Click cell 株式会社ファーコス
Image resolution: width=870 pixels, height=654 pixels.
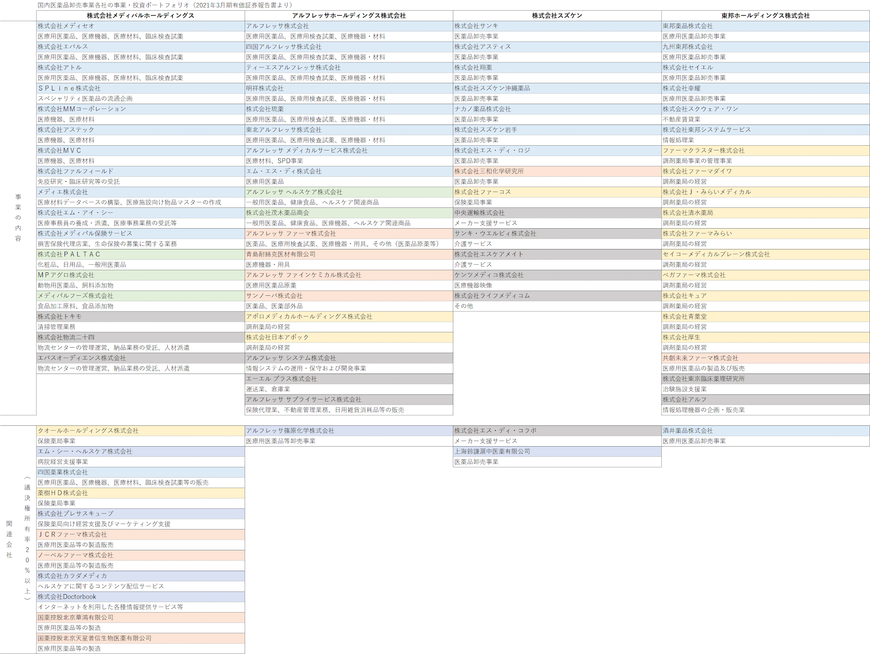[557, 192]
